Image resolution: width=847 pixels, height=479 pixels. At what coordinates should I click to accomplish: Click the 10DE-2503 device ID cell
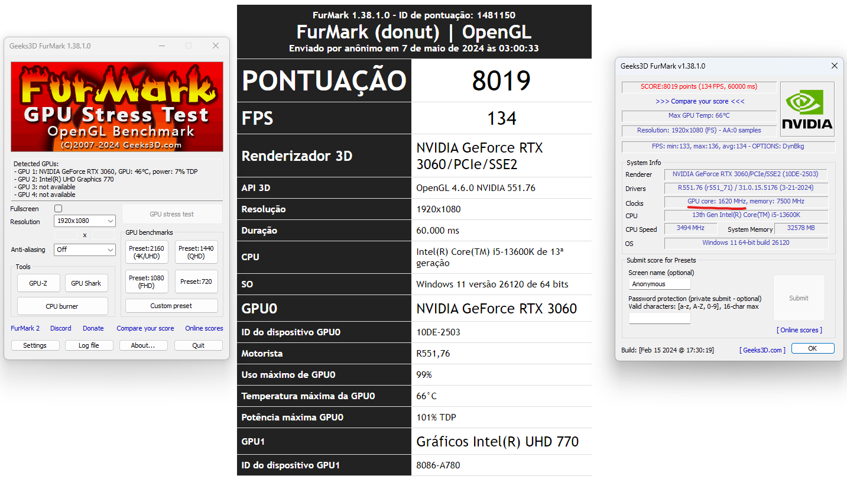point(501,332)
